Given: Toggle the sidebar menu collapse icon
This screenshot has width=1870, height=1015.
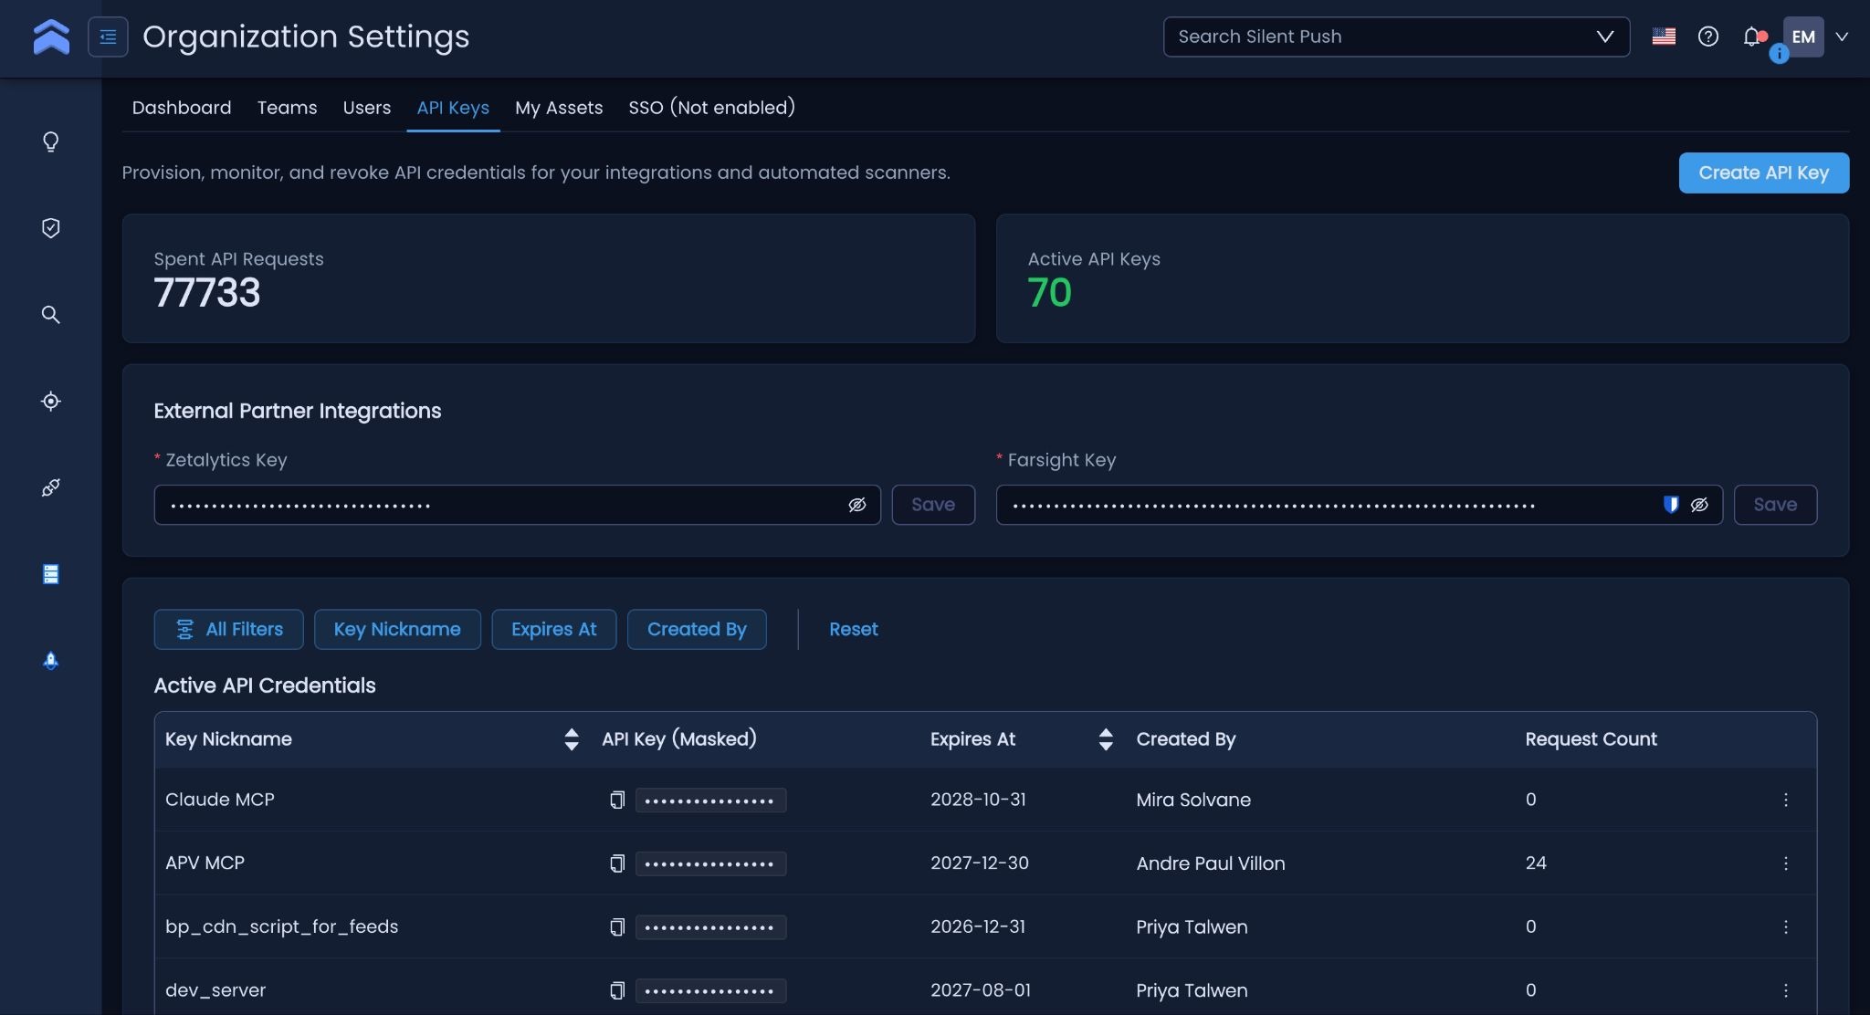Looking at the screenshot, I should coord(108,37).
